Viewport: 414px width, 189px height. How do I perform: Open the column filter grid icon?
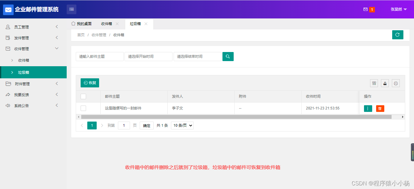tap(374, 83)
